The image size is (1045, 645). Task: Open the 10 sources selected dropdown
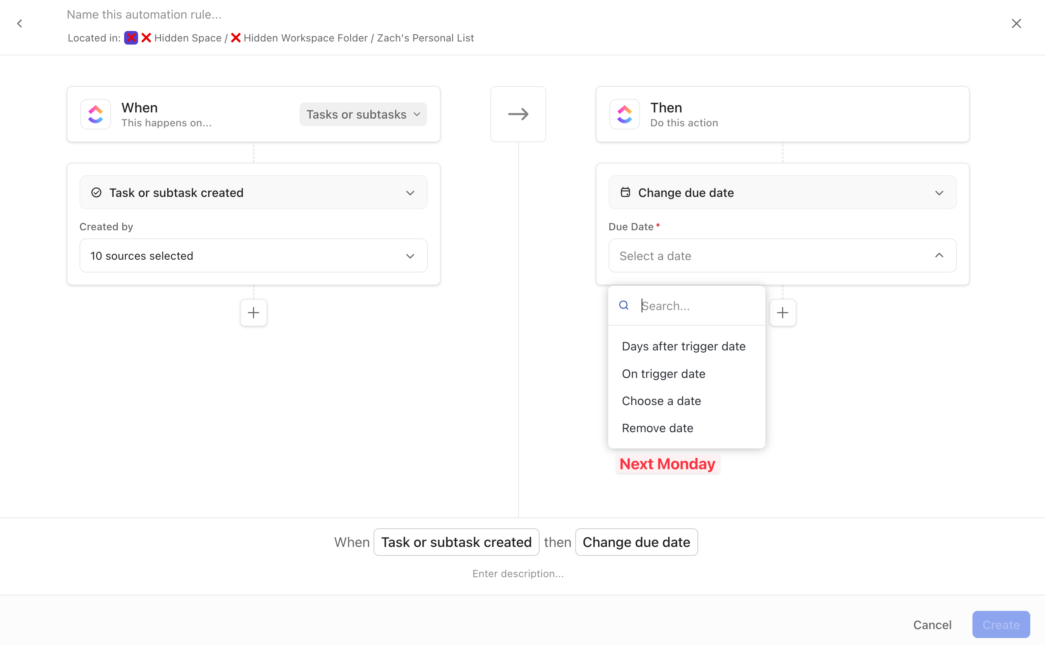pyautogui.click(x=254, y=255)
